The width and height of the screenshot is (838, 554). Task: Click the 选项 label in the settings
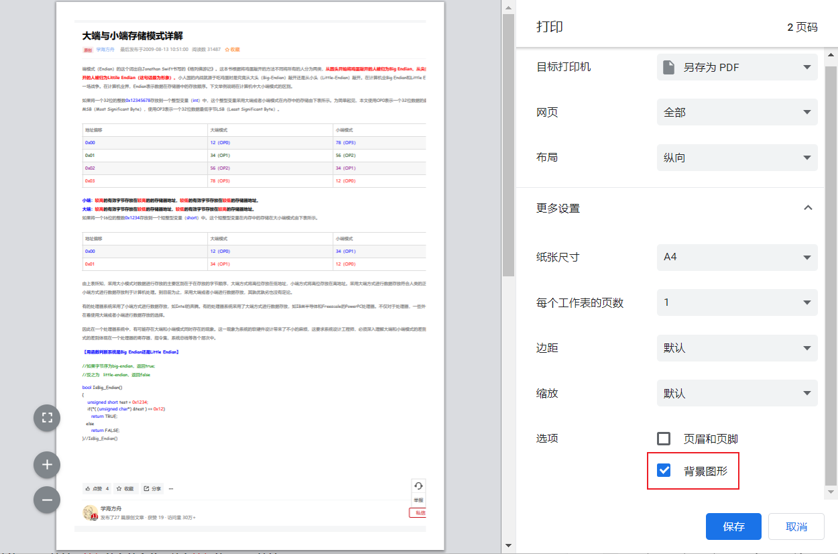point(547,439)
